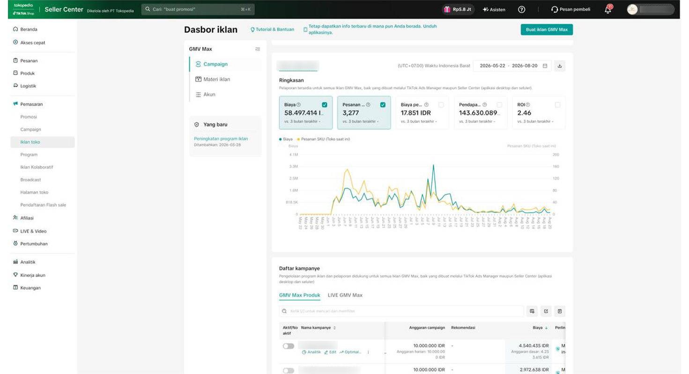Screen dimensions: 689x374
Task: Click the campaign search filter field
Action: coord(401,311)
